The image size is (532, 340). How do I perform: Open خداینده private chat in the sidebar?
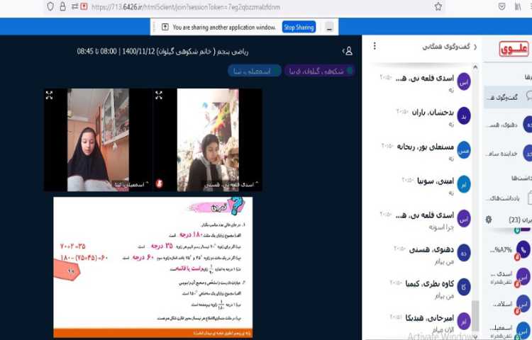tap(509, 154)
